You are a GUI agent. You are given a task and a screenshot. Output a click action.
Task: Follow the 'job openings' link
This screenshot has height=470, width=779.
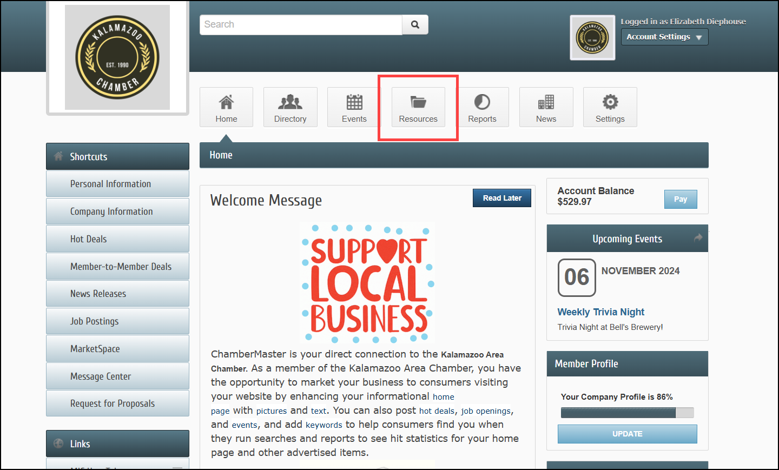click(486, 411)
